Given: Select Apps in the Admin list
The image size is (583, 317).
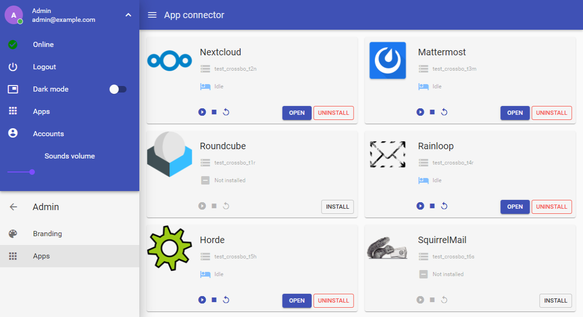Looking at the screenshot, I should pos(70,256).
